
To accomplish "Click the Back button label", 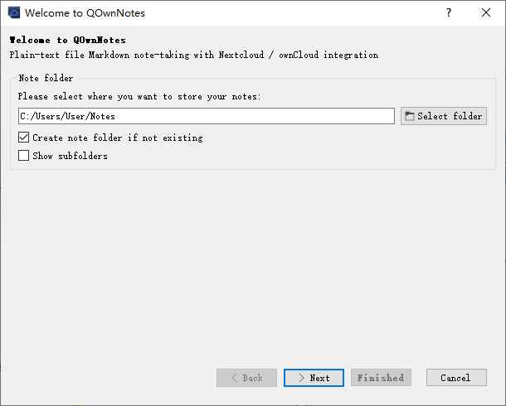I will [x=253, y=378].
